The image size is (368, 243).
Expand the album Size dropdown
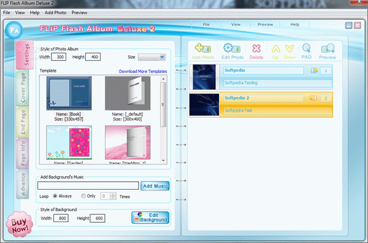162,57
